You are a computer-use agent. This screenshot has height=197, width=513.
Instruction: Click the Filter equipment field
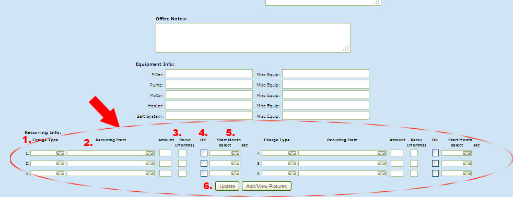coord(209,73)
